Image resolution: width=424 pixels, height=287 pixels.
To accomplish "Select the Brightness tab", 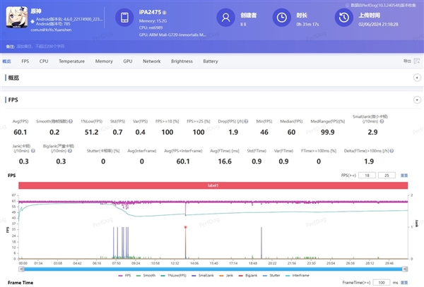I will 182,61.
